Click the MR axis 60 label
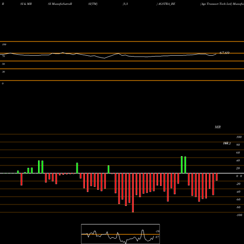This screenshot has height=244, width=244. coord(238,153)
